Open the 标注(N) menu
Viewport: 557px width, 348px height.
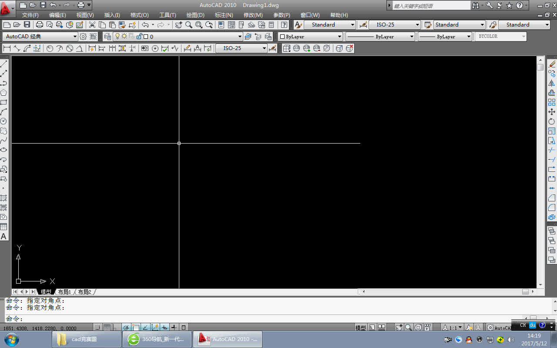[224, 15]
